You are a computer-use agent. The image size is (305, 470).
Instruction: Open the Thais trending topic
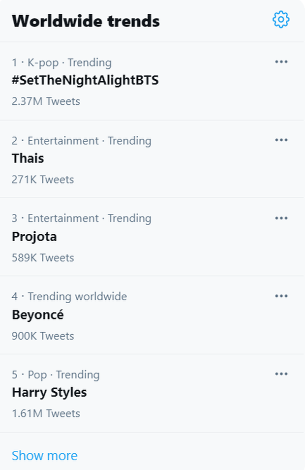pos(28,158)
